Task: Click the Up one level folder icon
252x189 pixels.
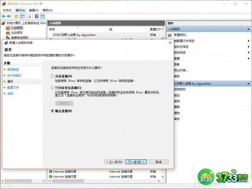Action: [16, 16]
